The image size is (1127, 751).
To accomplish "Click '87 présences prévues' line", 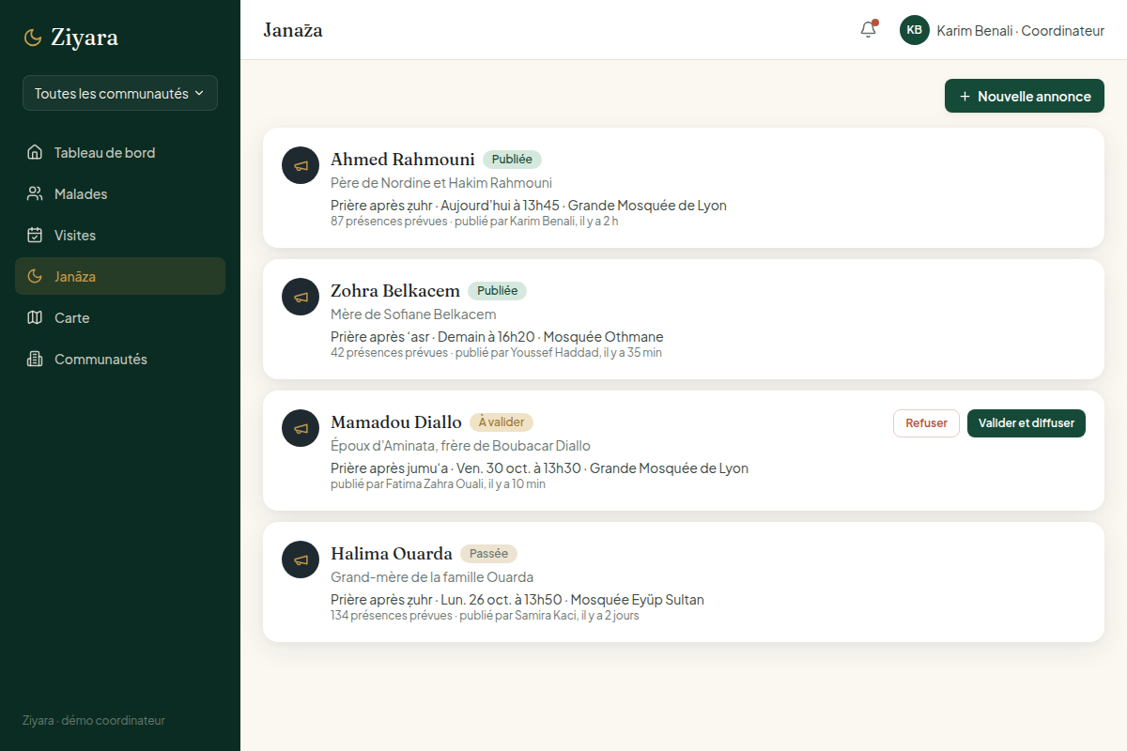I will (x=474, y=222).
